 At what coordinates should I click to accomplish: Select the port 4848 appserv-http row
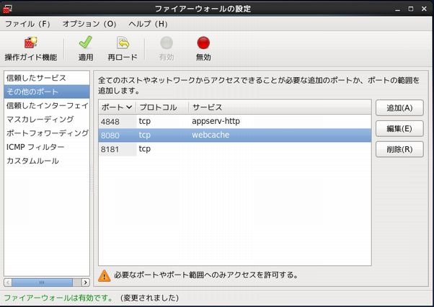pos(234,121)
